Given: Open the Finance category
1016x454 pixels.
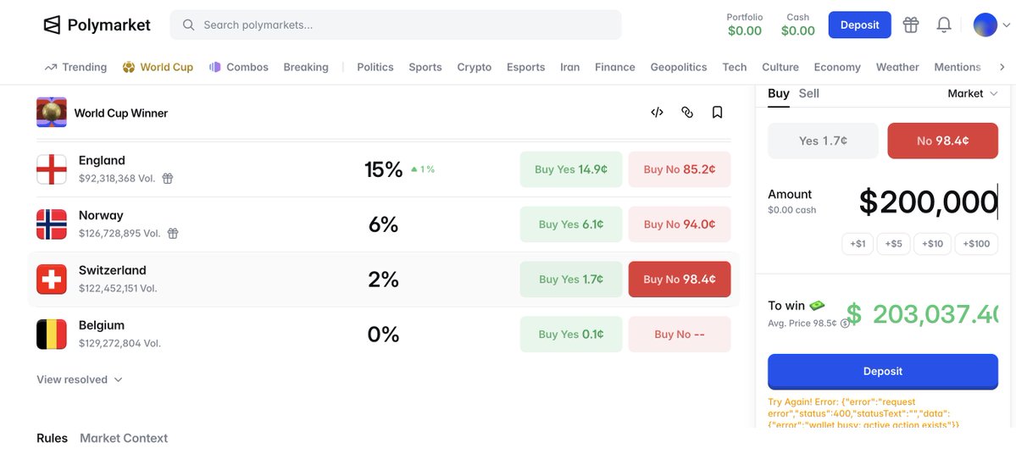Looking at the screenshot, I should pyautogui.click(x=615, y=67).
